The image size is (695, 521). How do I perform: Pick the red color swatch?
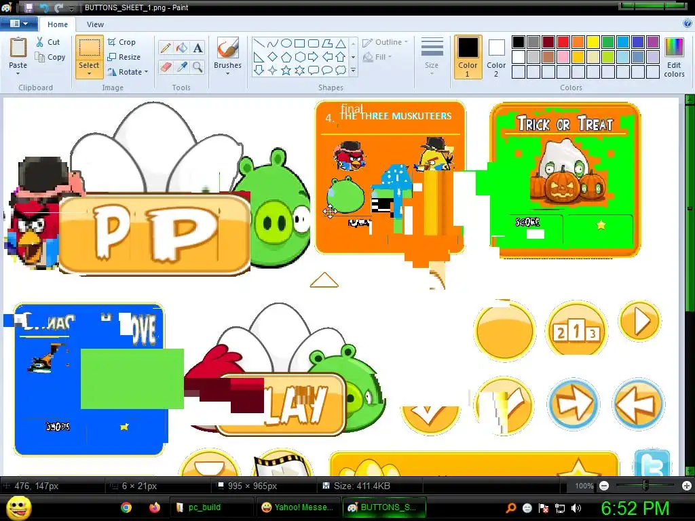click(563, 42)
